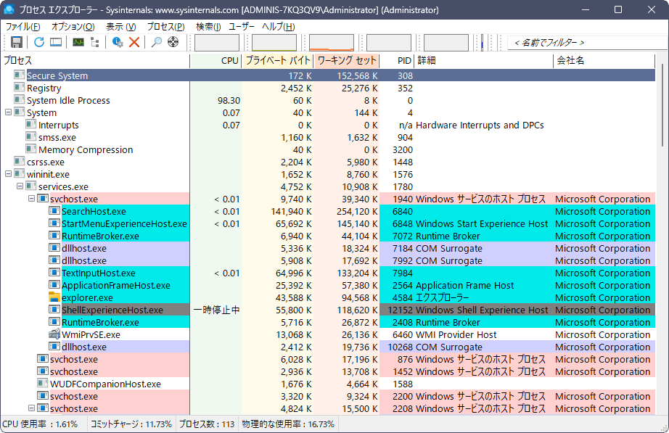The image size is (669, 433).
Task: Toggle the process tree view icon
Action: click(x=95, y=42)
